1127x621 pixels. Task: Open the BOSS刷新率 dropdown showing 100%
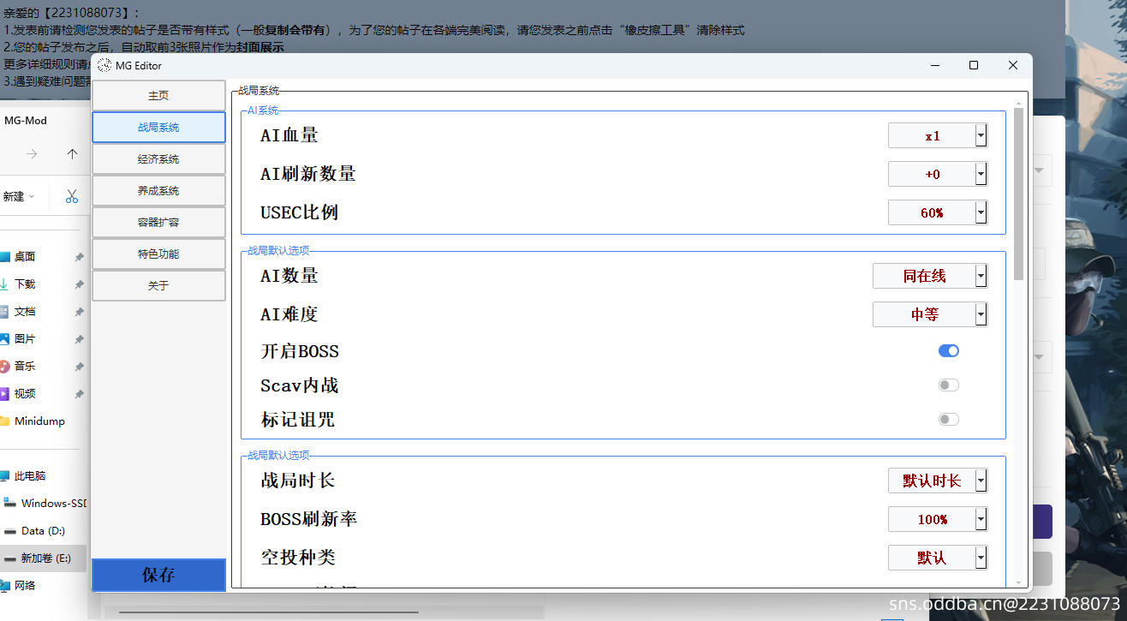click(x=938, y=519)
